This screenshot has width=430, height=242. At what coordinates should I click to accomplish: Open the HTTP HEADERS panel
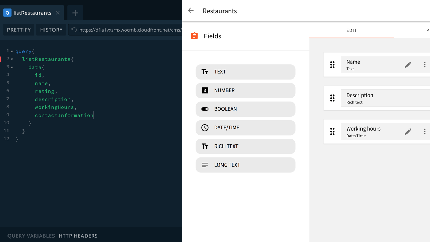pyautogui.click(x=78, y=236)
